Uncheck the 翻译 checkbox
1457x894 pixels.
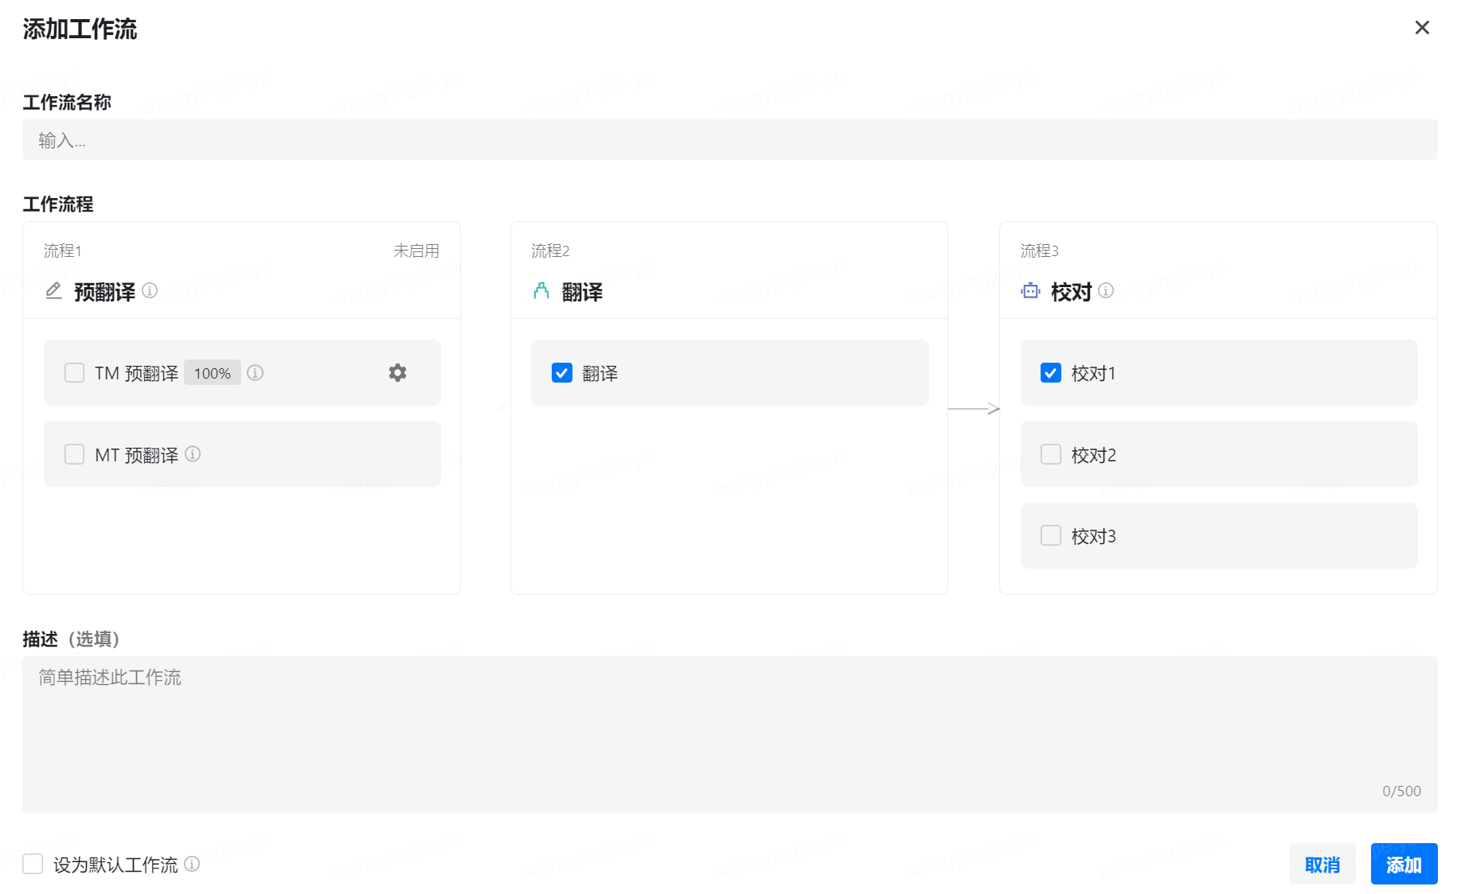pos(562,373)
